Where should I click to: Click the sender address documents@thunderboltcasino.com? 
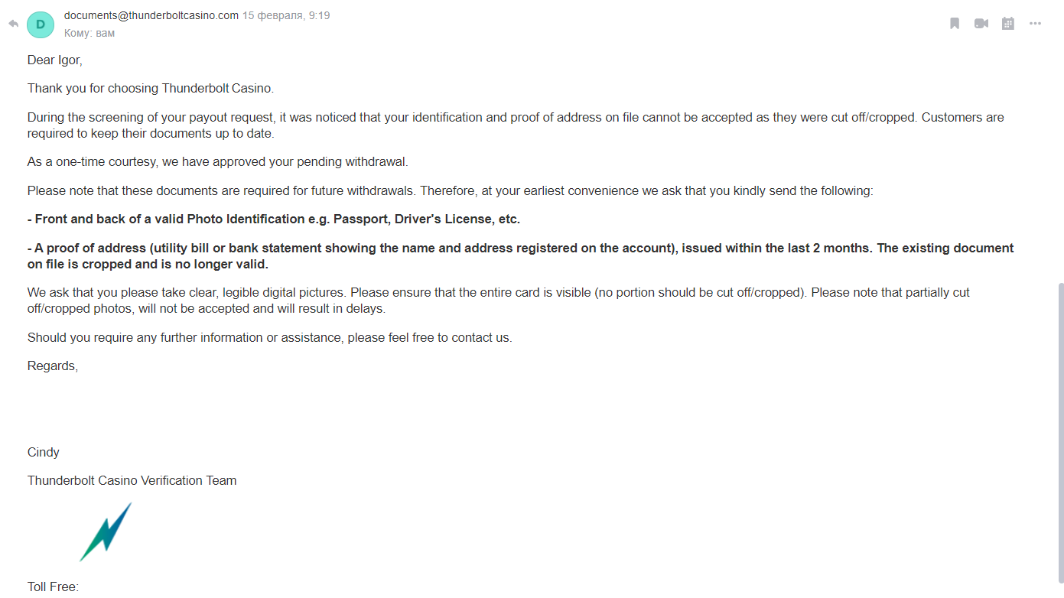[x=151, y=15]
